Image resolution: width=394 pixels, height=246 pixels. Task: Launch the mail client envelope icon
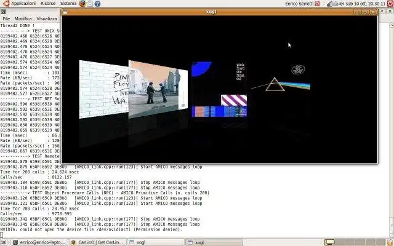tap(90, 4)
